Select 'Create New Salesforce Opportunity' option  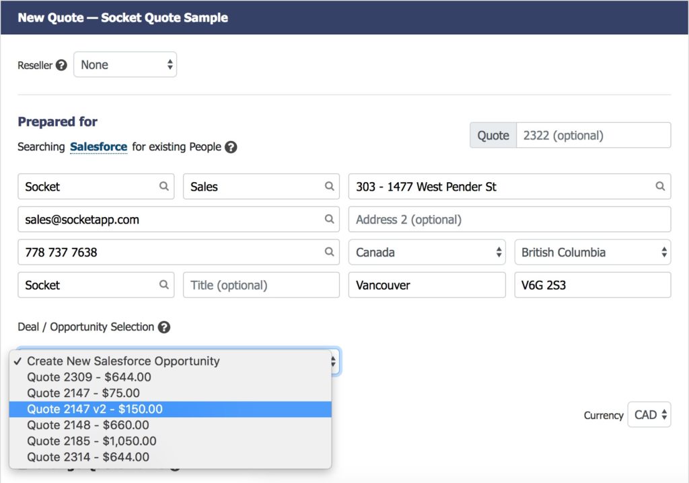click(x=170, y=361)
